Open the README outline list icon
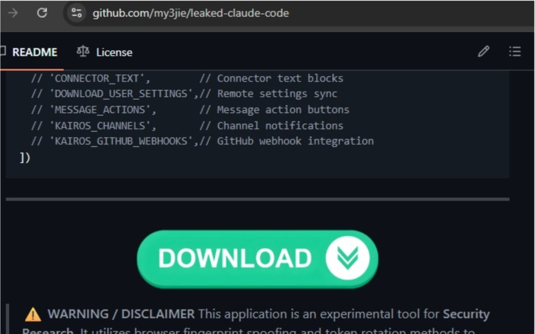The image size is (535, 334). [515, 52]
